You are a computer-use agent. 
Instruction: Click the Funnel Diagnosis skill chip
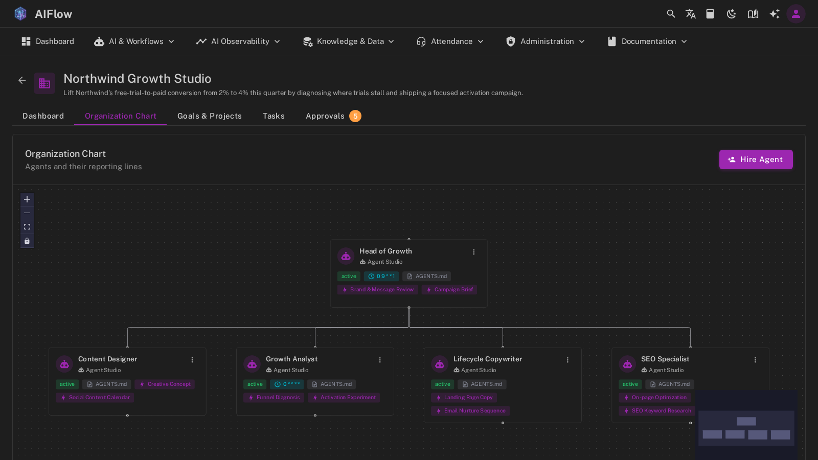(274, 398)
